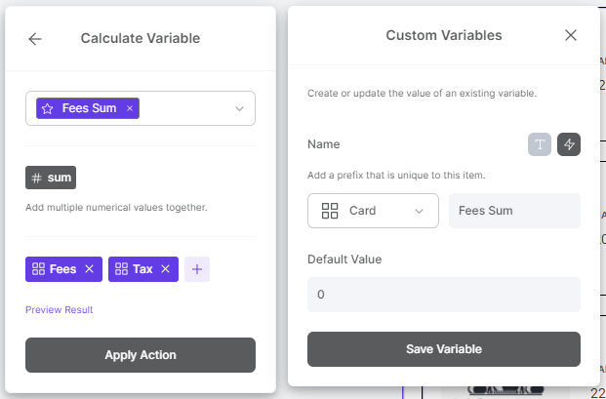The height and width of the screenshot is (399, 606).
Task: Click the star icon on Fees Sum
Action: tap(47, 108)
